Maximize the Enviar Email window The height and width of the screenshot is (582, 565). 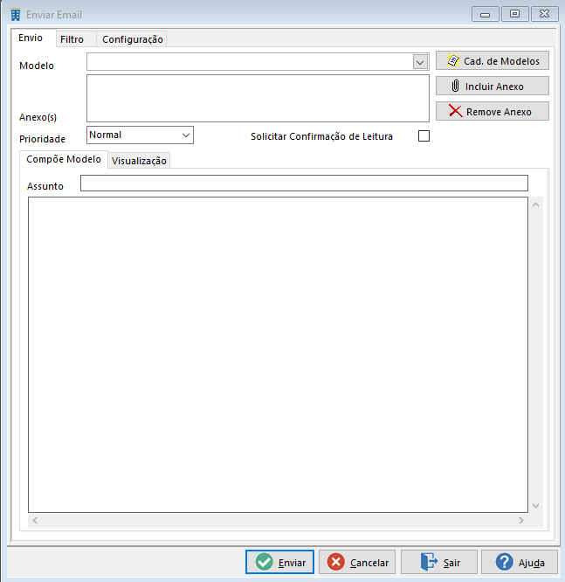pos(514,14)
